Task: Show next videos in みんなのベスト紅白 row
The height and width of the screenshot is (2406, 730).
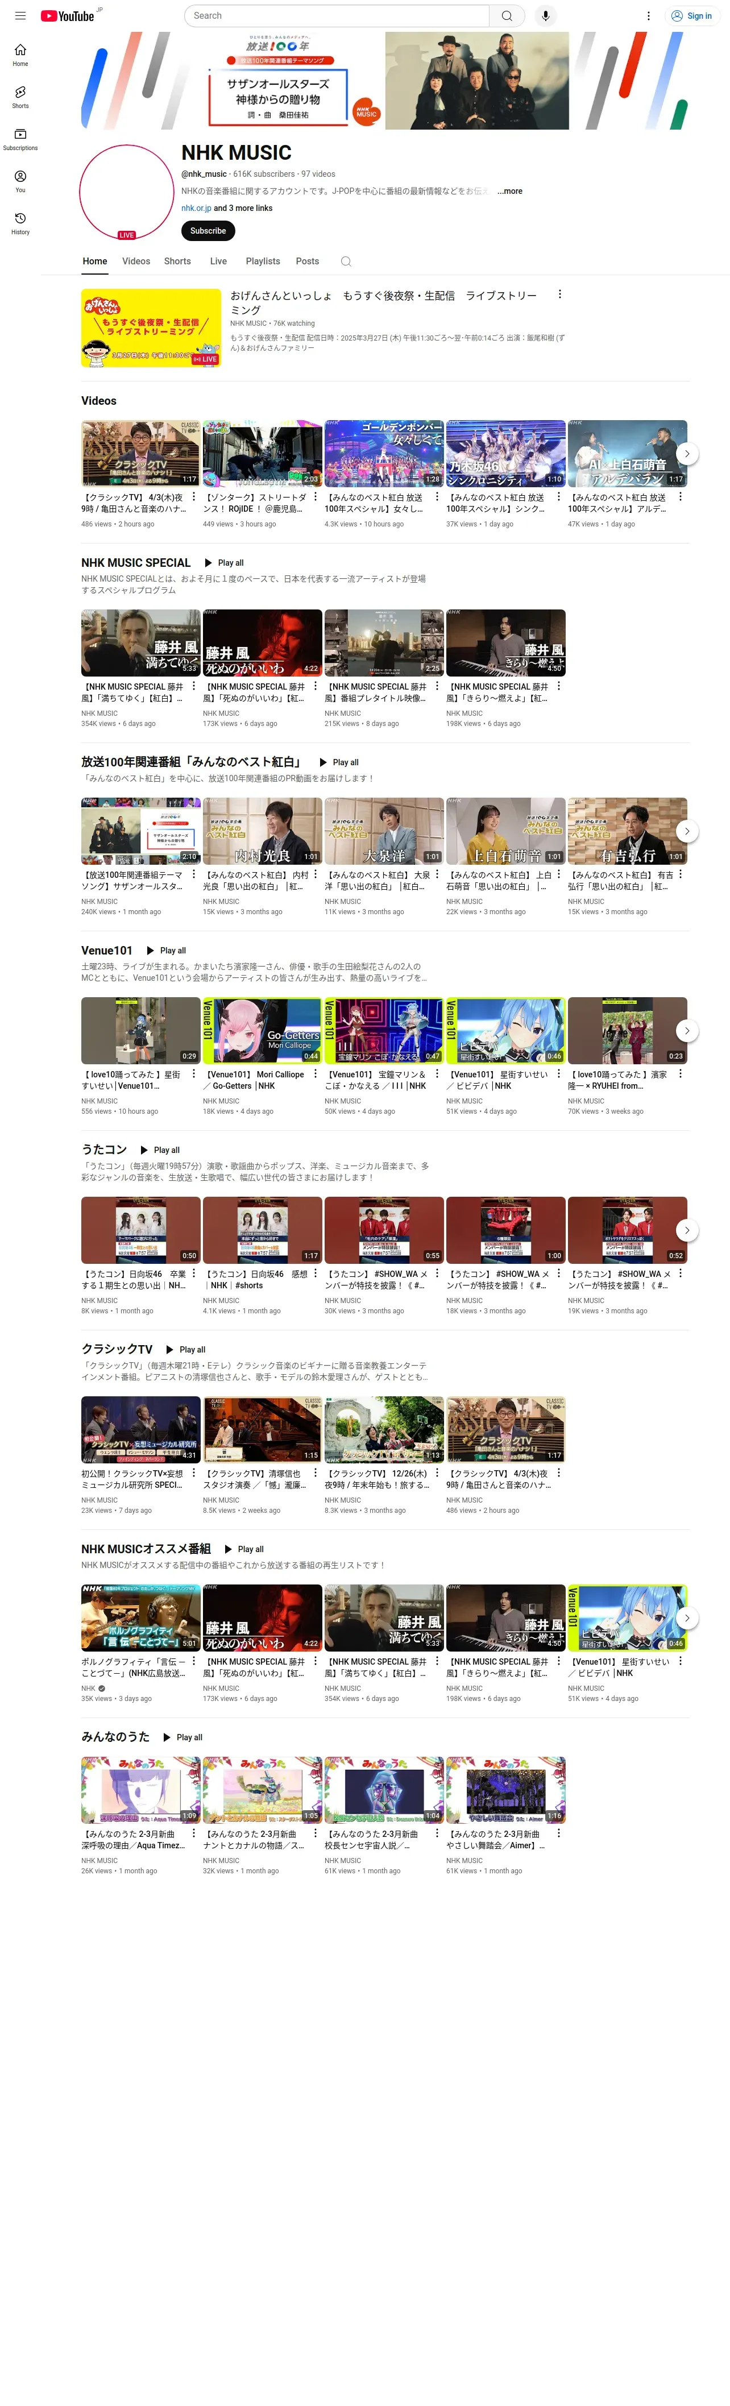Action: [x=687, y=830]
